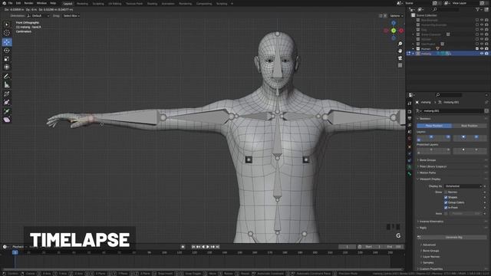Activate the Rotate tool

tap(7, 51)
